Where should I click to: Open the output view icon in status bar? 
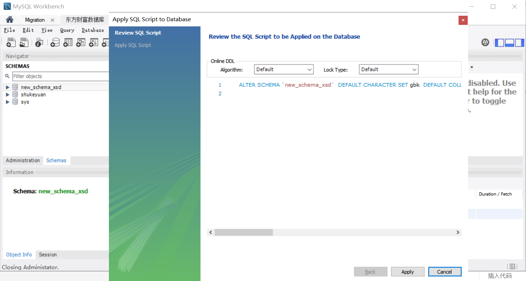tap(512, 266)
